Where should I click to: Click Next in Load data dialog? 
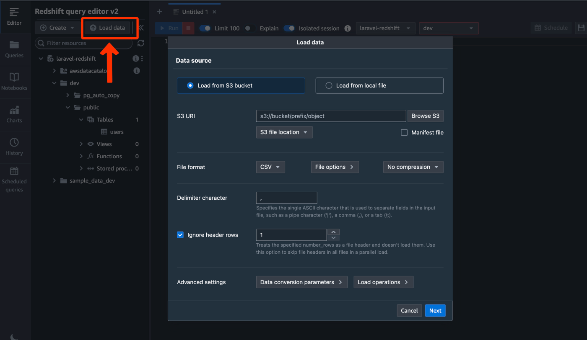click(x=435, y=310)
